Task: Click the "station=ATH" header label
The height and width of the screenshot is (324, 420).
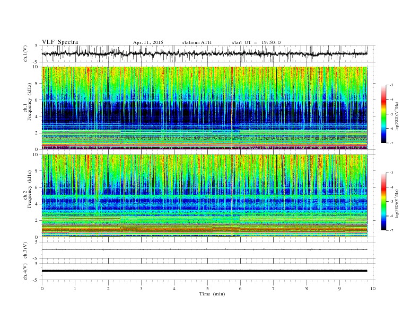Action: pyautogui.click(x=197, y=42)
